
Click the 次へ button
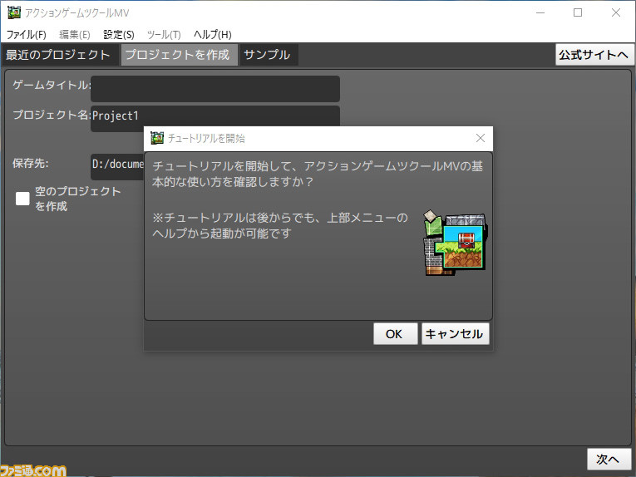point(609,460)
